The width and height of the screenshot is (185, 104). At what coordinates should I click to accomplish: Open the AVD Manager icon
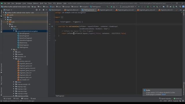point(173,7)
